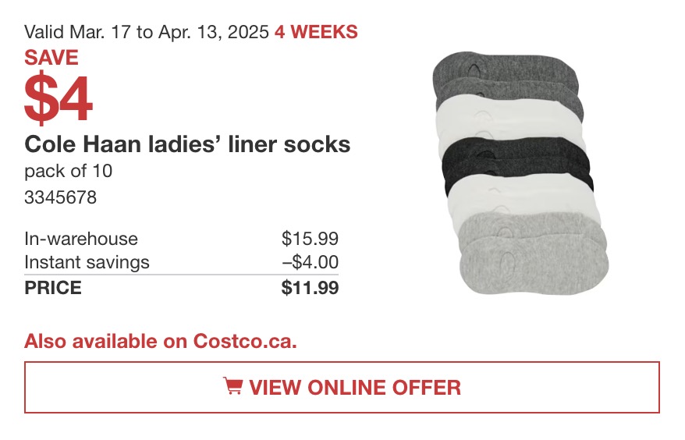The width and height of the screenshot is (685, 440).
Task: Click the Valid Mar. 17 to Apr. 13 date
Action: (x=147, y=32)
